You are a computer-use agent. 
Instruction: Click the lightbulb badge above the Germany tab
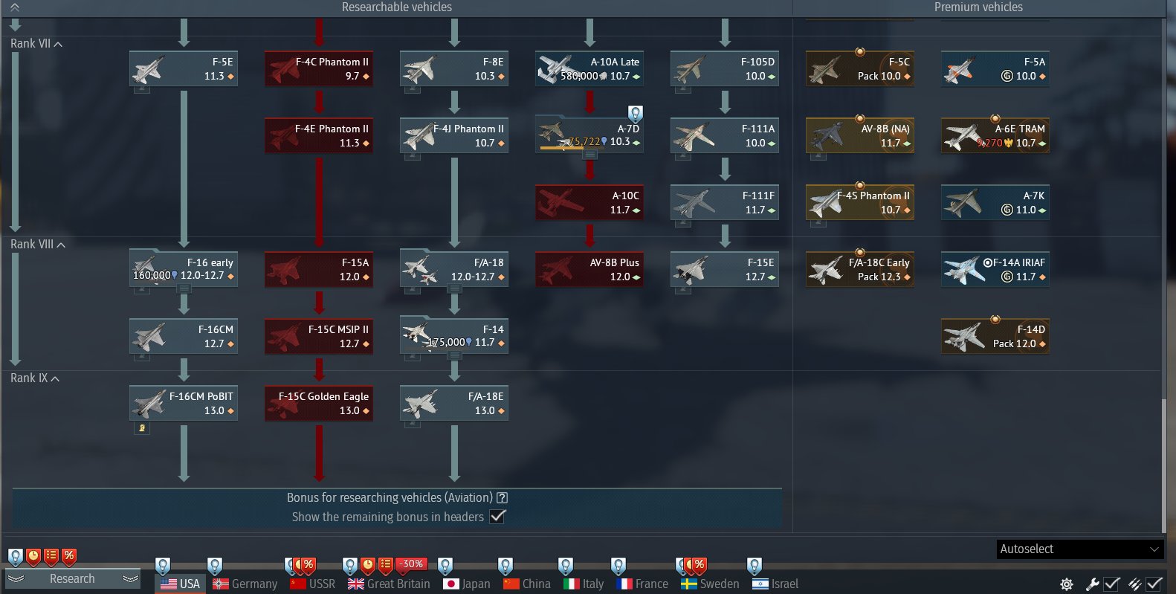point(215,566)
